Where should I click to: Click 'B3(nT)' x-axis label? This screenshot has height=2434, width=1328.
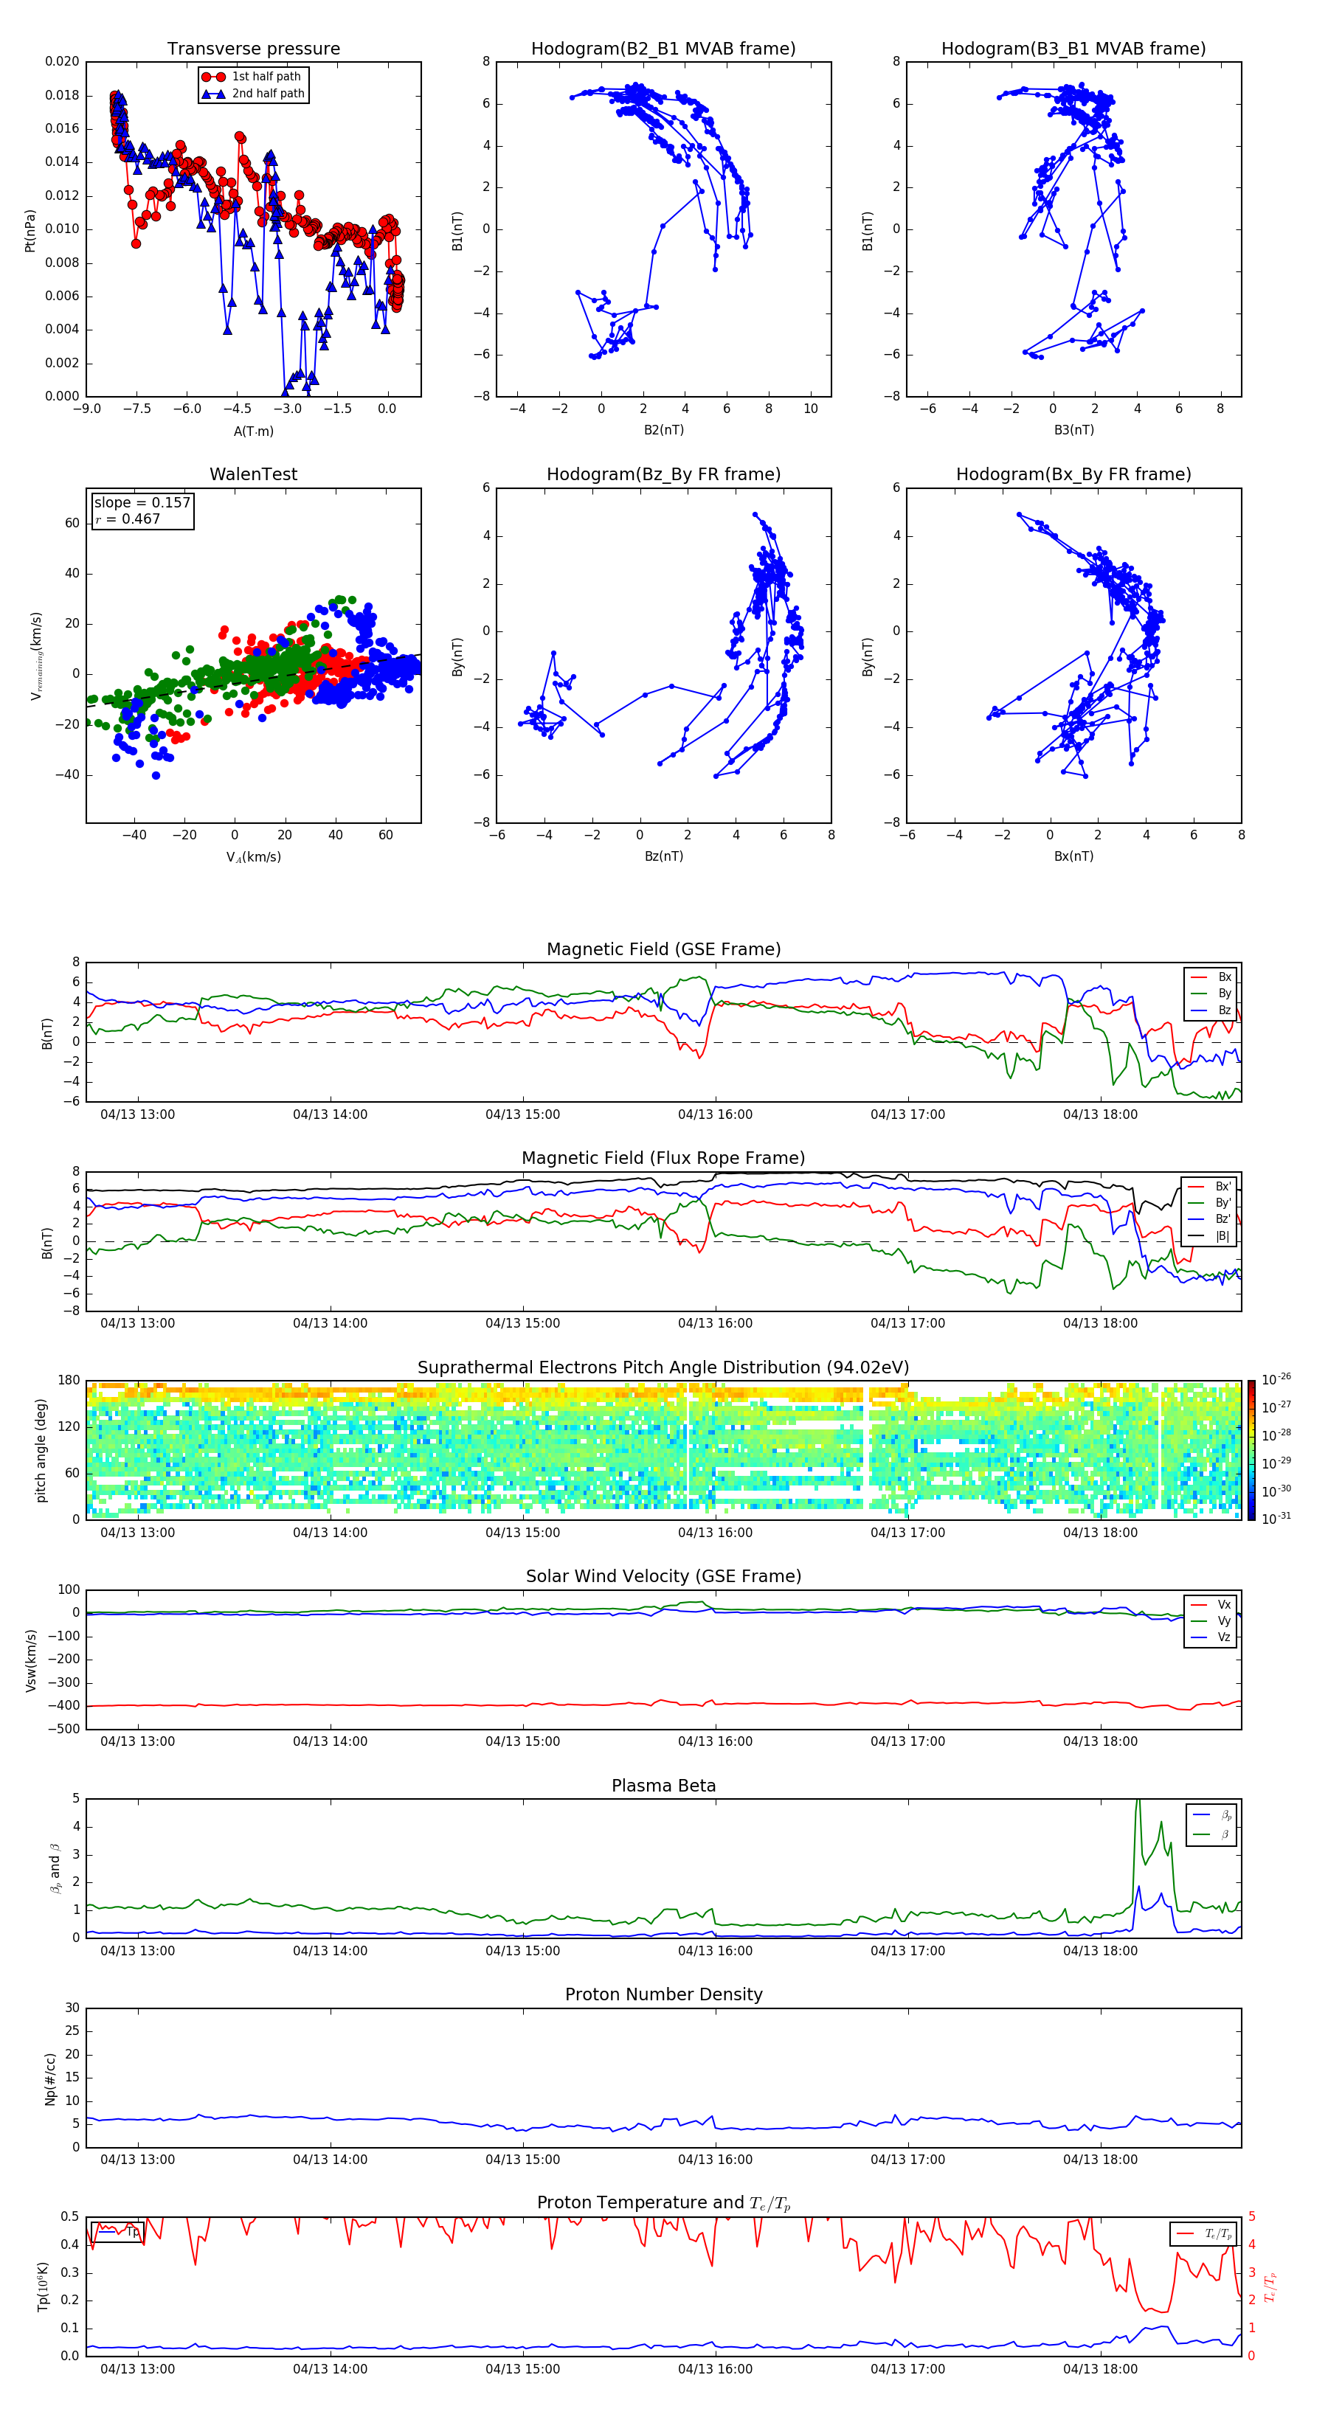tap(1073, 430)
